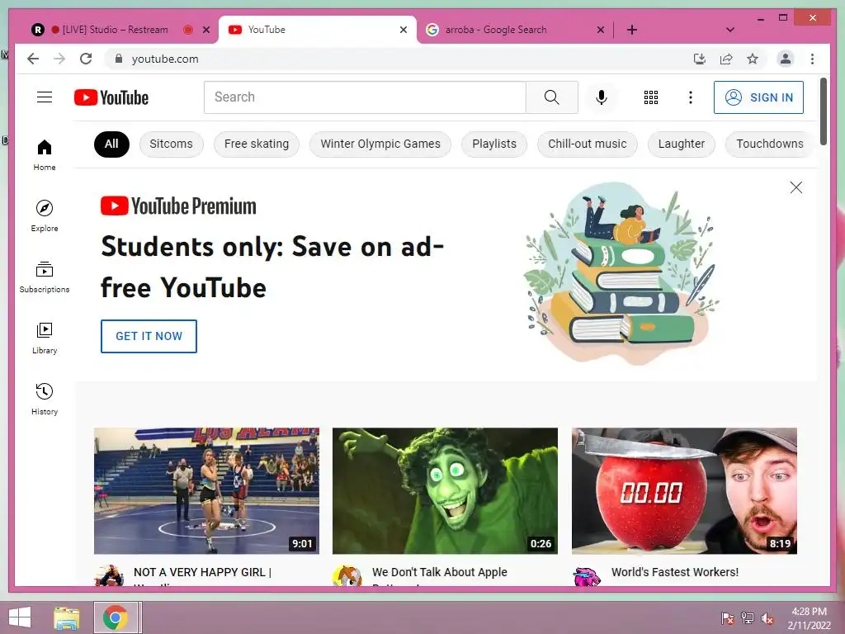This screenshot has height=634, width=845.
Task: Open Chrome three-dot menu
Action: [x=812, y=59]
